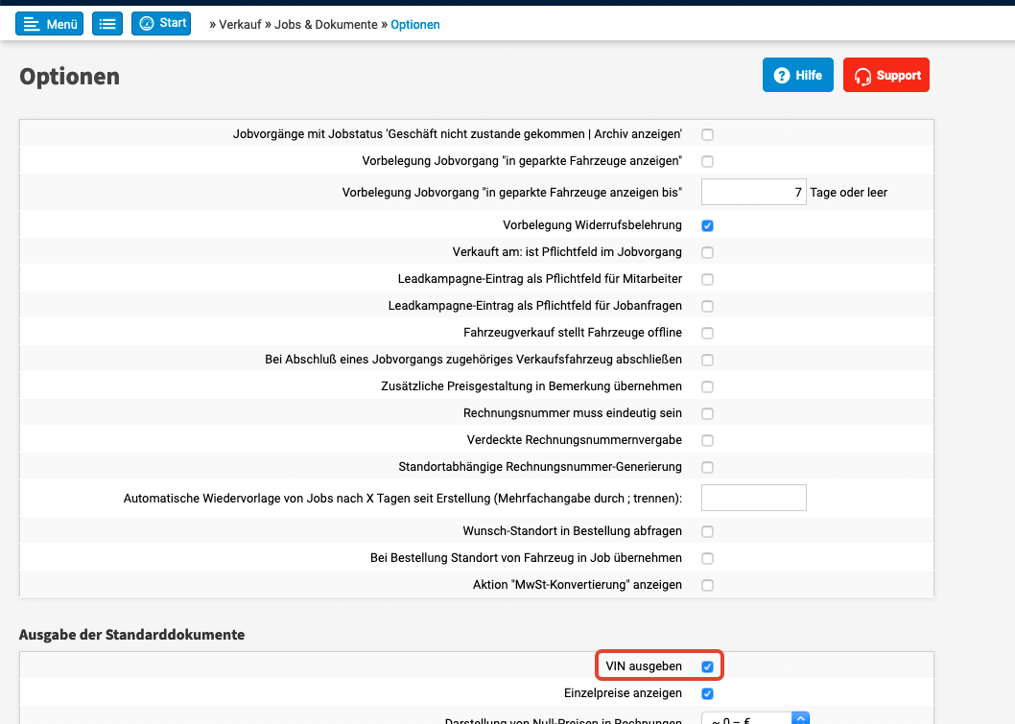Open Darstellung von Null-Preisen dropdown

[x=756, y=717]
